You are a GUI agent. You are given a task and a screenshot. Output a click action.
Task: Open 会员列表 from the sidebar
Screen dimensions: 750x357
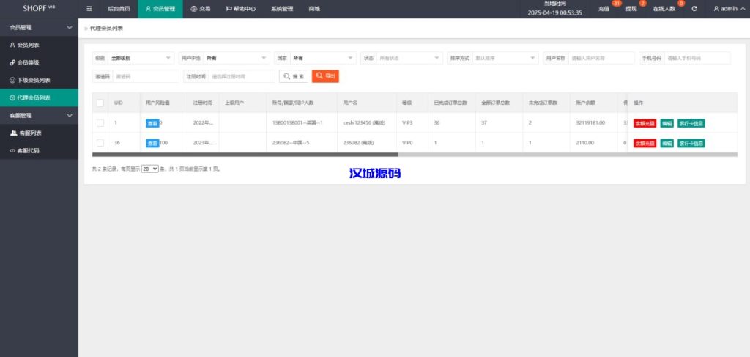coord(28,45)
